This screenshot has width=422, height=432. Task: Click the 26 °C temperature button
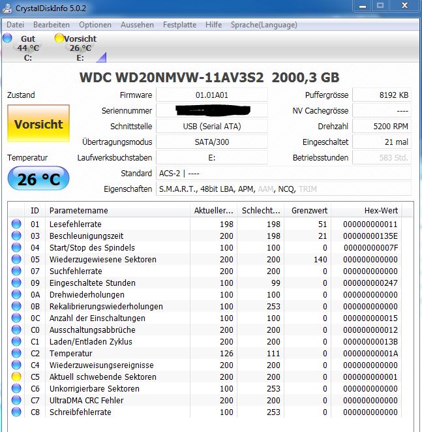click(38, 179)
